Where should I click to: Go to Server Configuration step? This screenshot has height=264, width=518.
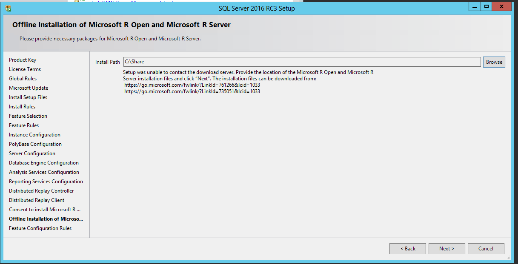click(x=32, y=153)
